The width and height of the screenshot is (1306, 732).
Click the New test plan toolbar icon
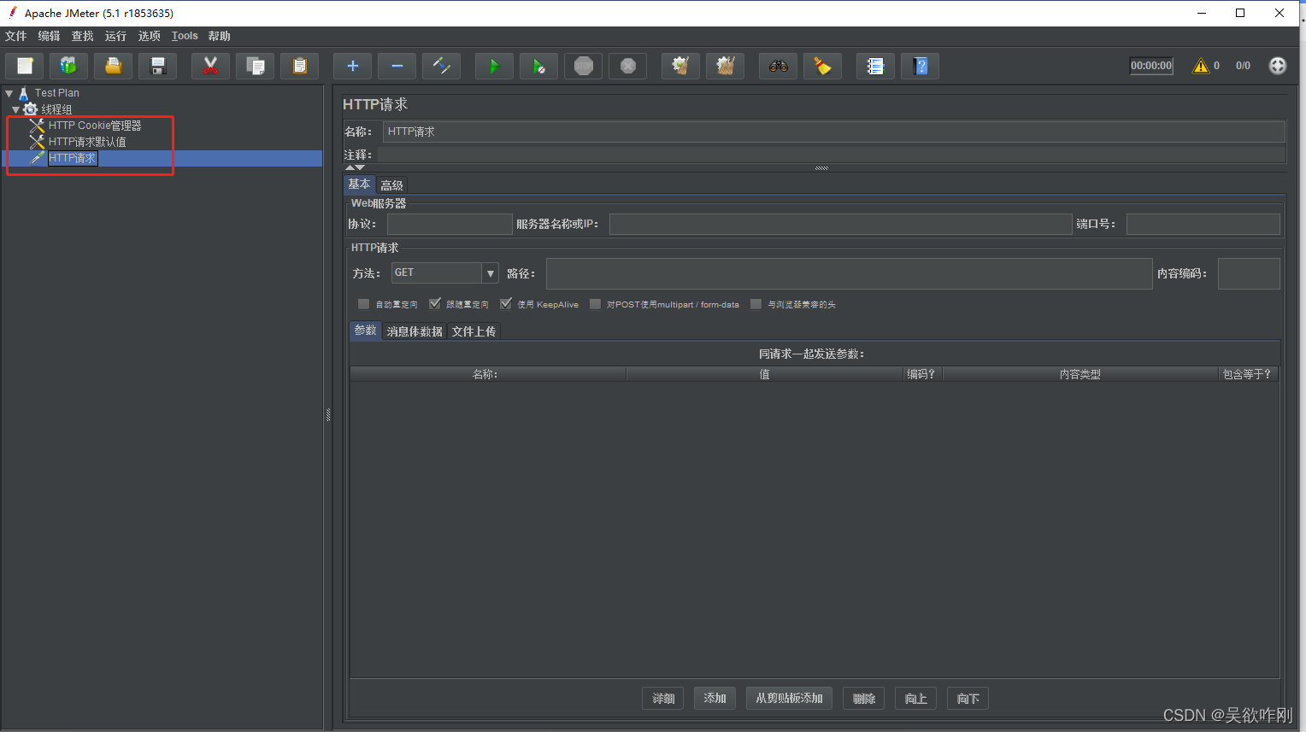click(x=25, y=66)
